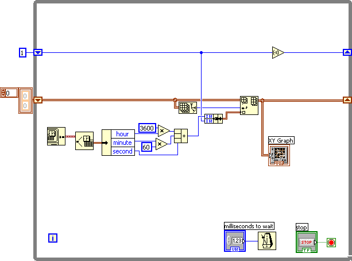Screen dimensions: 352x261
Task: Click the minute element of Unbundle
Action: tap(123, 143)
